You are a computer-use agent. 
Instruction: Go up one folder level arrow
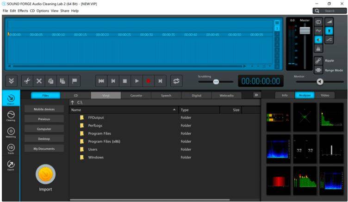[x=72, y=103]
